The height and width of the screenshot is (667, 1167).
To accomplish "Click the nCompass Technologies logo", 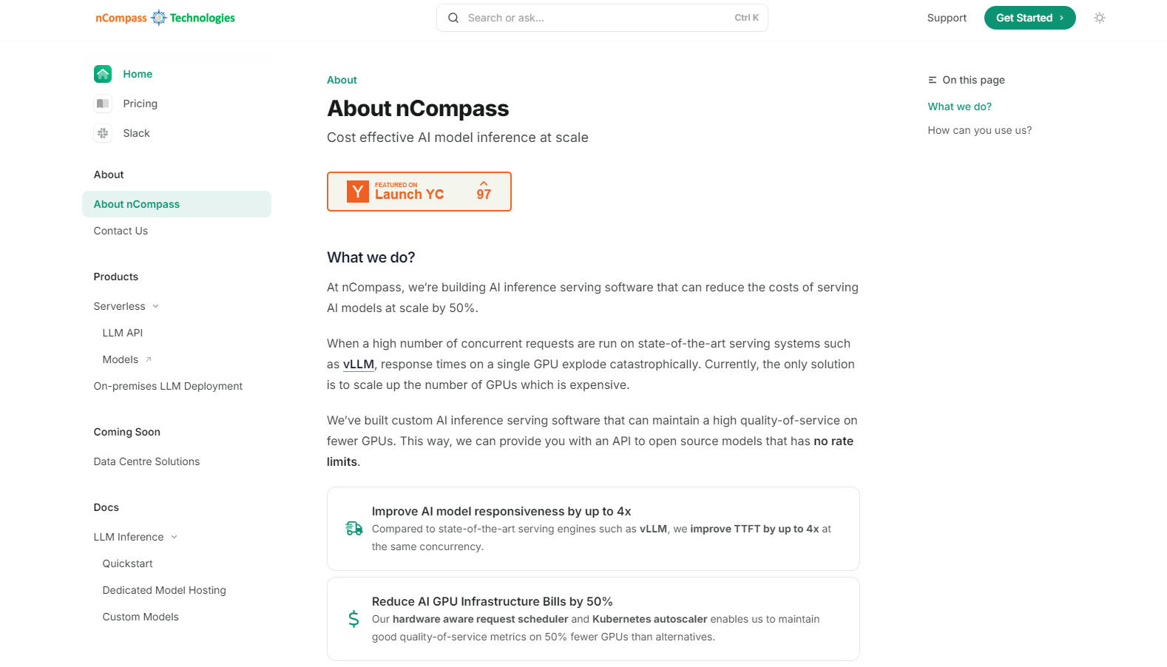I will pos(165,17).
